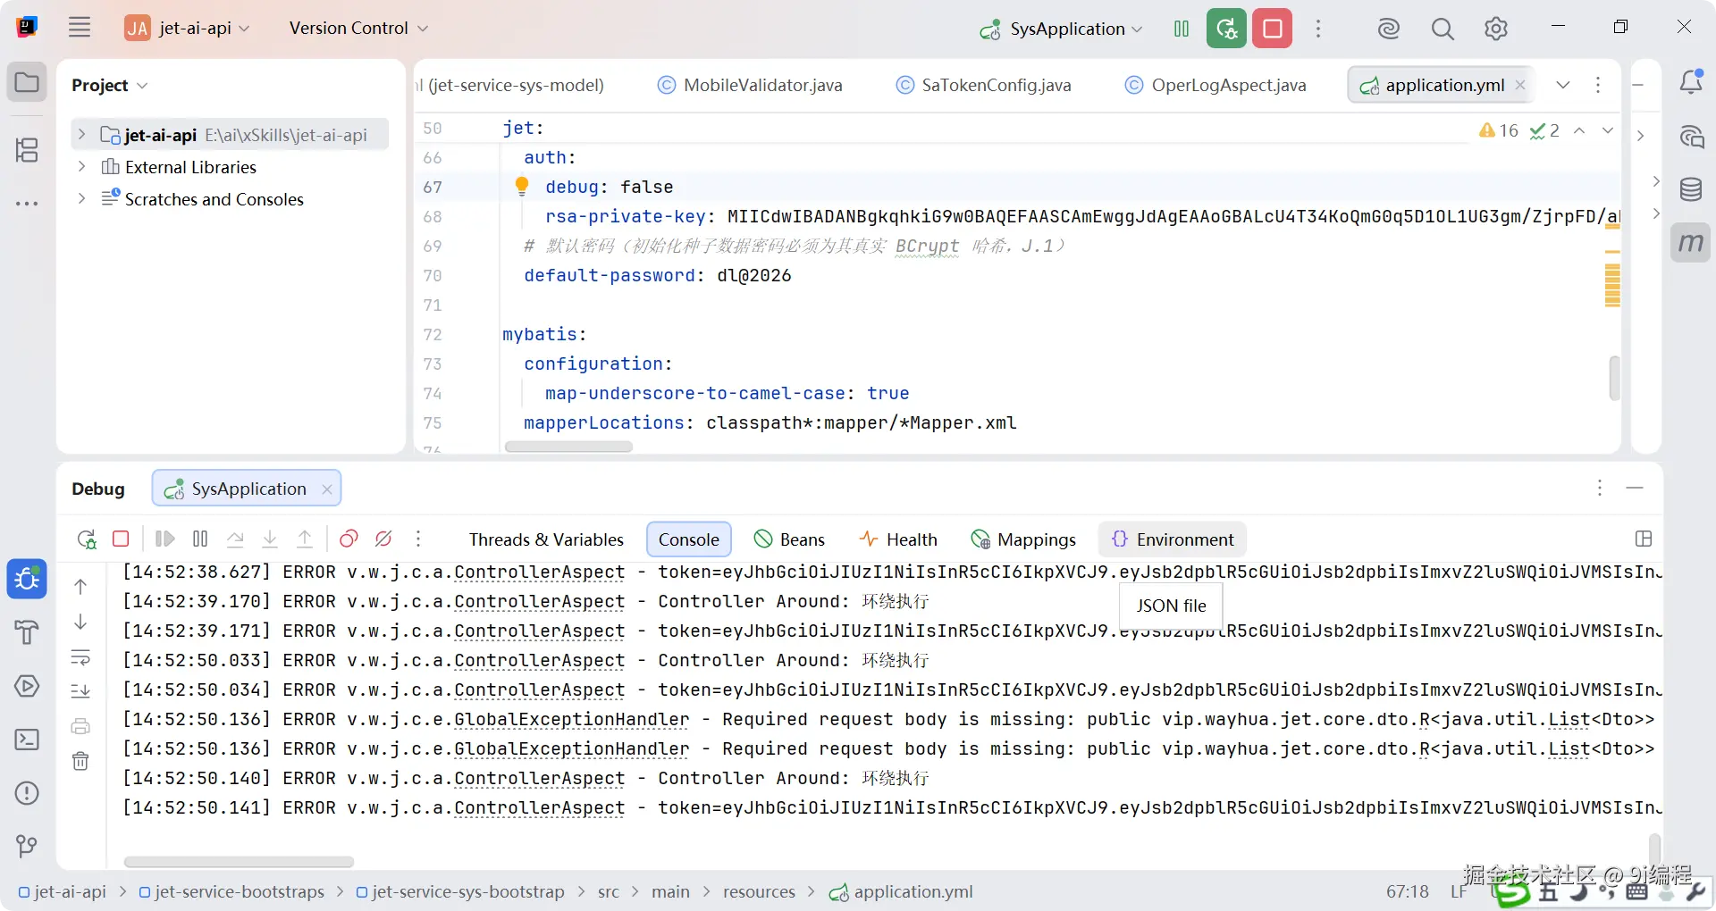Click the console horizontal scrollbar
Viewport: 1716px width, 911px height.
[239, 862]
